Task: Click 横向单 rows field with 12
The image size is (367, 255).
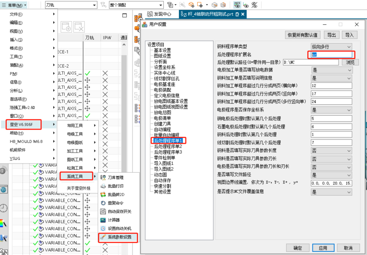Action: click(331, 85)
